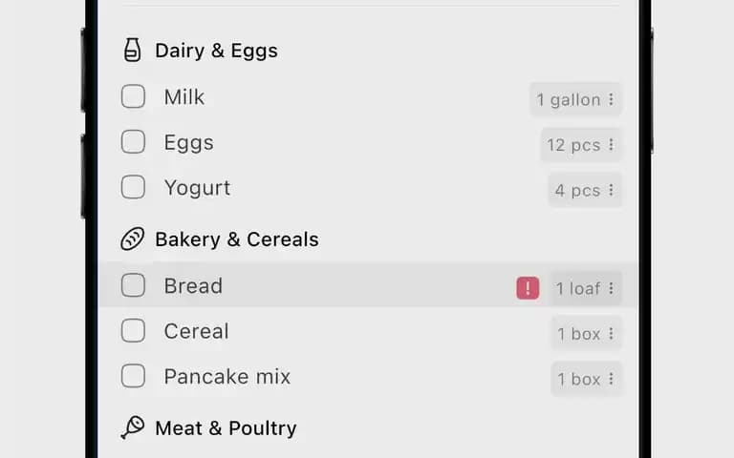Mark Yogurt as purchased
This screenshot has width=734, height=458.
click(x=133, y=187)
